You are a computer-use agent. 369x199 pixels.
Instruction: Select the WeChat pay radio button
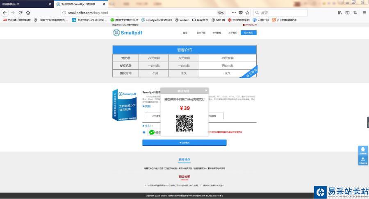(144, 132)
